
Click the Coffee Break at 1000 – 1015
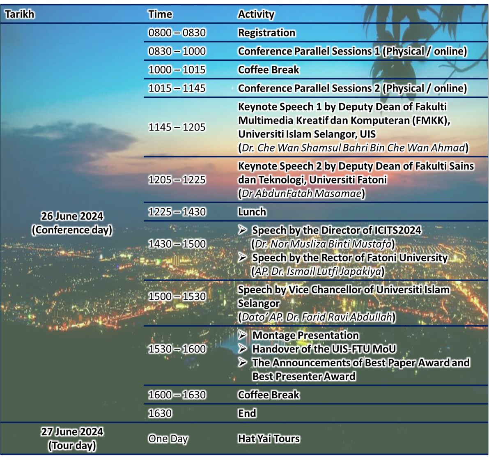269,70
